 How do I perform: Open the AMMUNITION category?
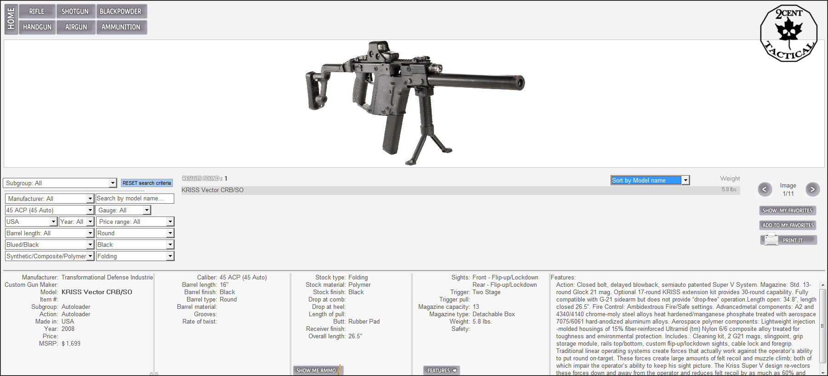[x=121, y=27]
